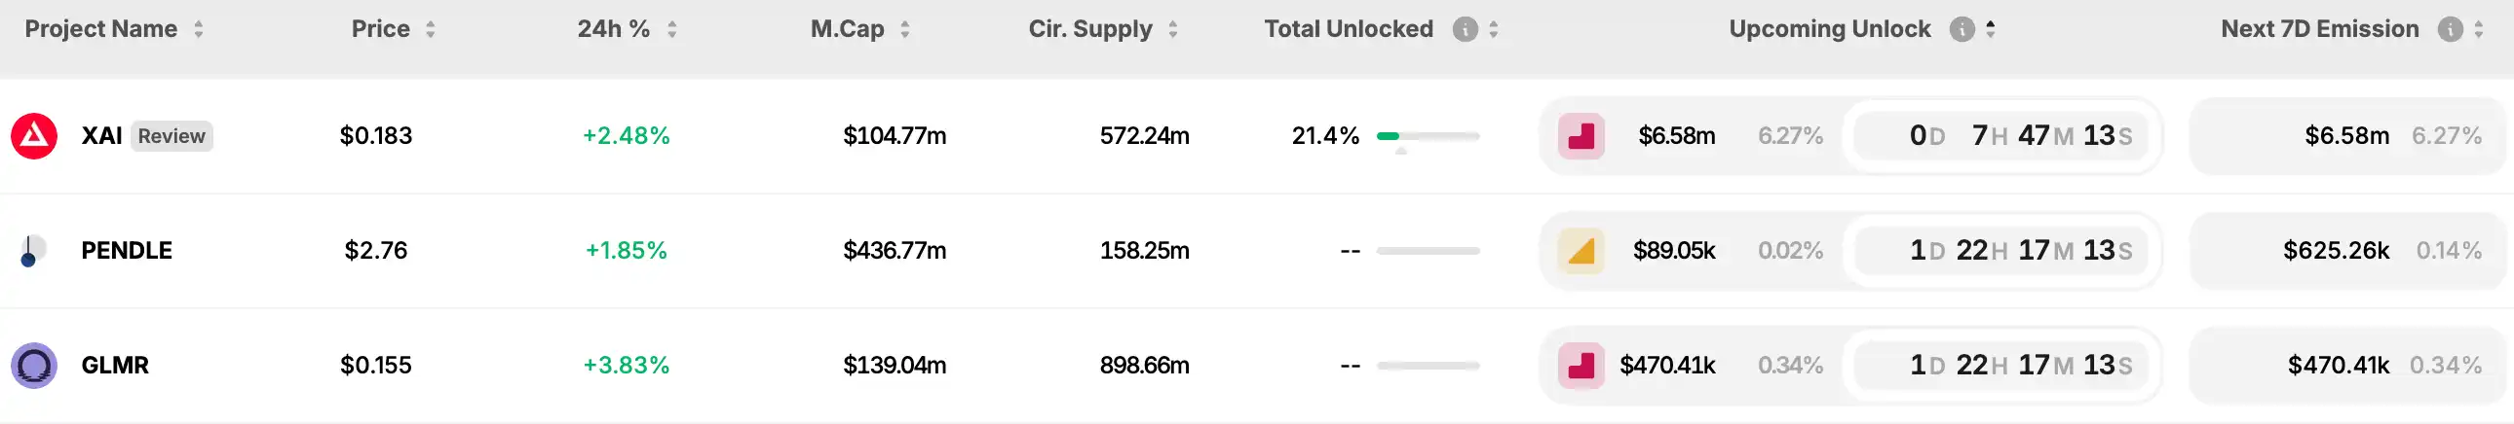Click XAI's Total Unlocked progress bar
This screenshot has width=2514, height=424.
coord(1428,136)
